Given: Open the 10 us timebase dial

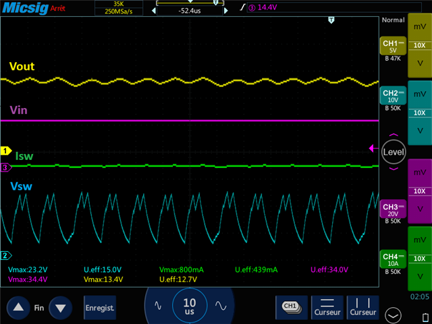Looking at the screenshot, I should coord(190,306).
